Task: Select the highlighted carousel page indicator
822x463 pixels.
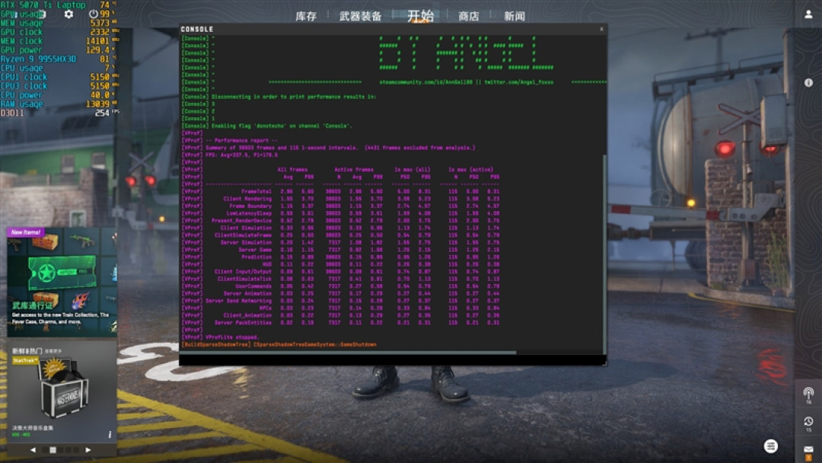Action: pos(53,450)
